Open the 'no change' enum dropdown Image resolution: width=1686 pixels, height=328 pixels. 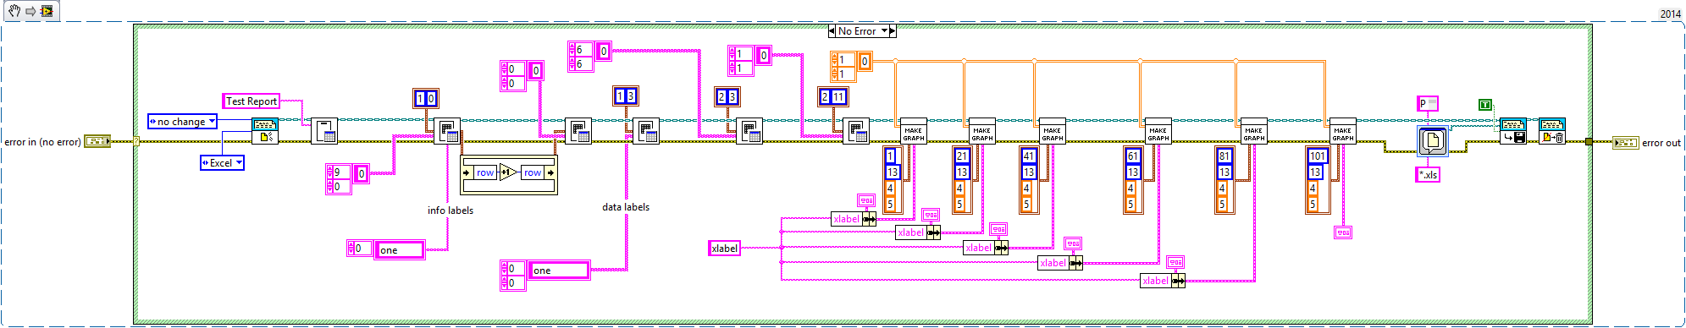pyautogui.click(x=183, y=122)
